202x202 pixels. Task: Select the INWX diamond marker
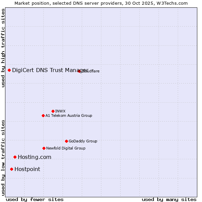(x=53, y=111)
